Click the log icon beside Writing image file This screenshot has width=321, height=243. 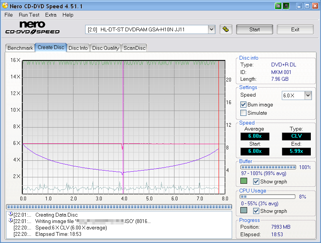(11, 221)
